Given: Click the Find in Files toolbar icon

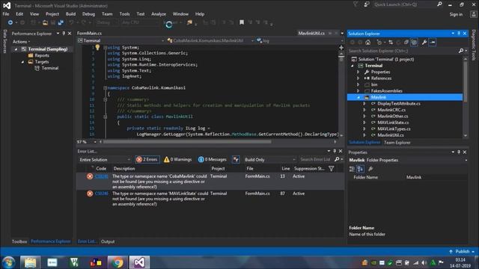Looking at the screenshot, I should tap(189, 22).
